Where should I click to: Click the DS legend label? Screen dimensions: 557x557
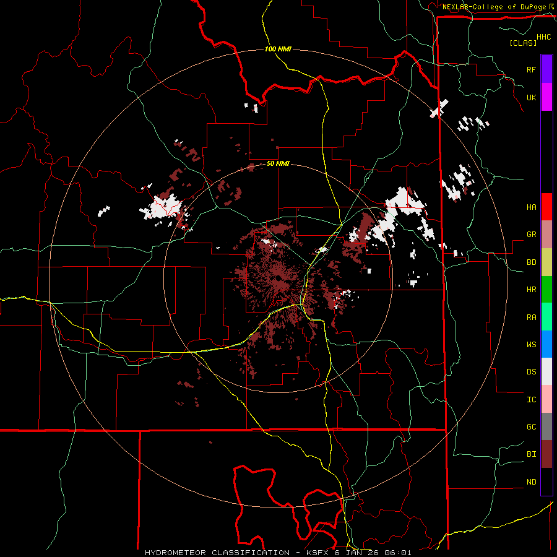coord(531,372)
